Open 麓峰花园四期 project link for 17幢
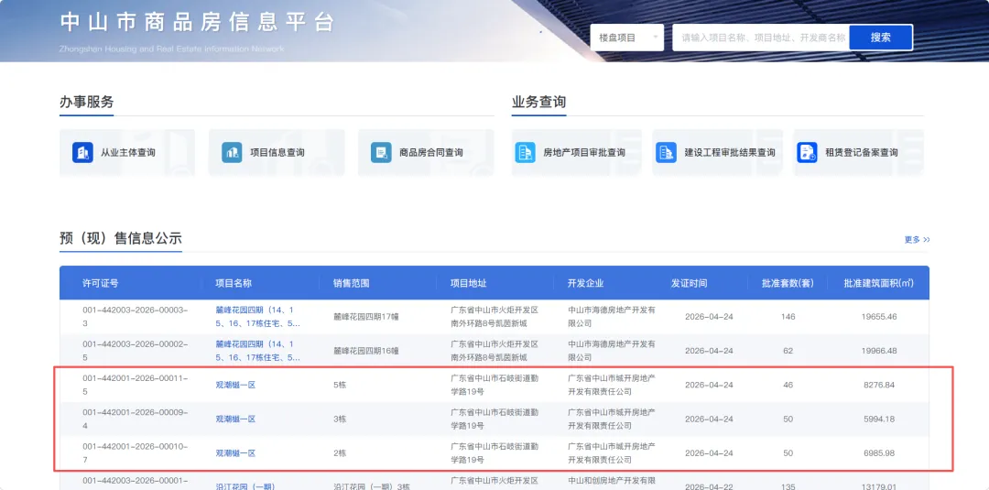The height and width of the screenshot is (490, 989). [x=257, y=316]
